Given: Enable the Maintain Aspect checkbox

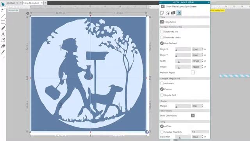Looking at the screenshot, I should pos(193,72).
